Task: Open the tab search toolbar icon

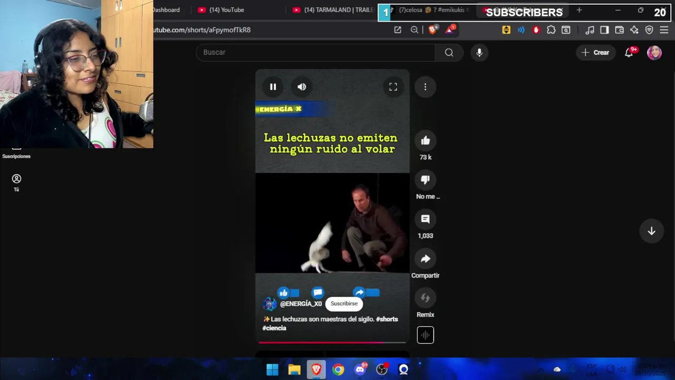Action: [566, 30]
